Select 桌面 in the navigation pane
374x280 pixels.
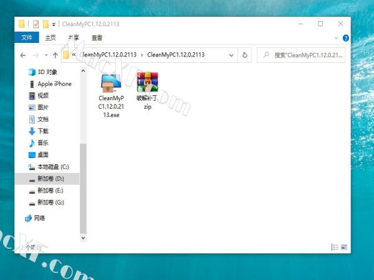39,155
